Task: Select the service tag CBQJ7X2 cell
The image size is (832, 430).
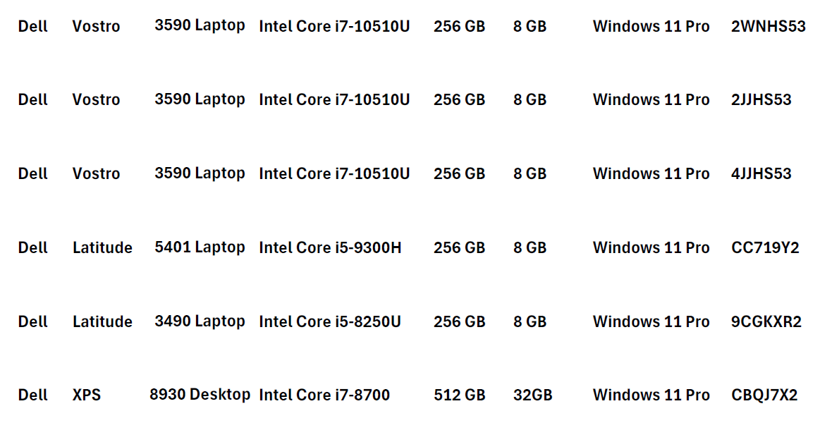Action: 764,395
